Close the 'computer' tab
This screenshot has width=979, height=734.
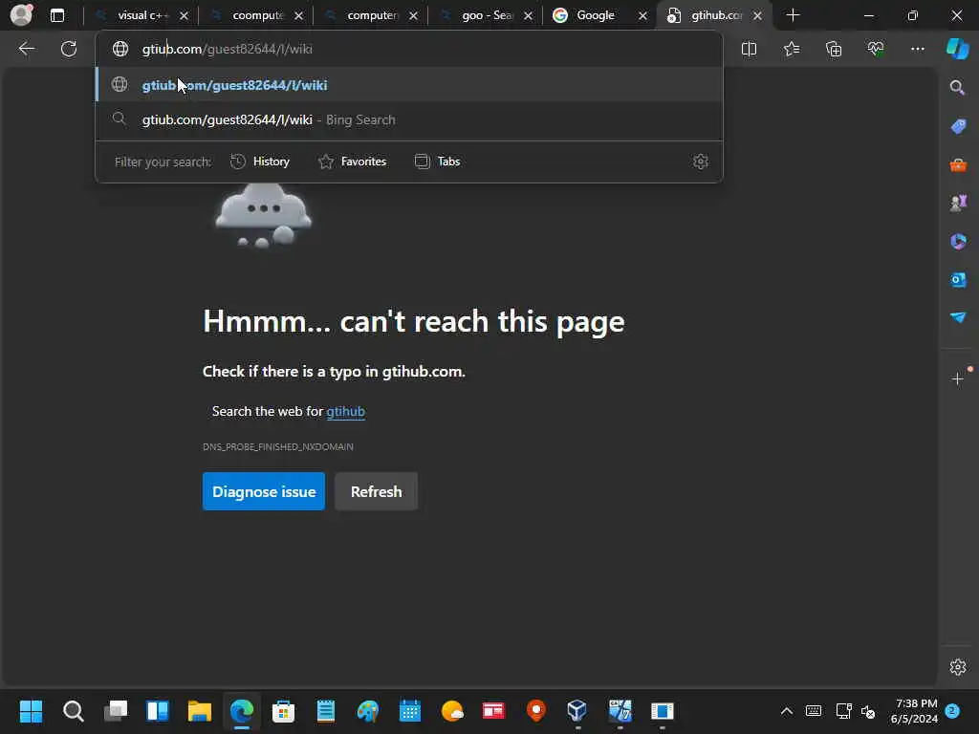(x=413, y=15)
